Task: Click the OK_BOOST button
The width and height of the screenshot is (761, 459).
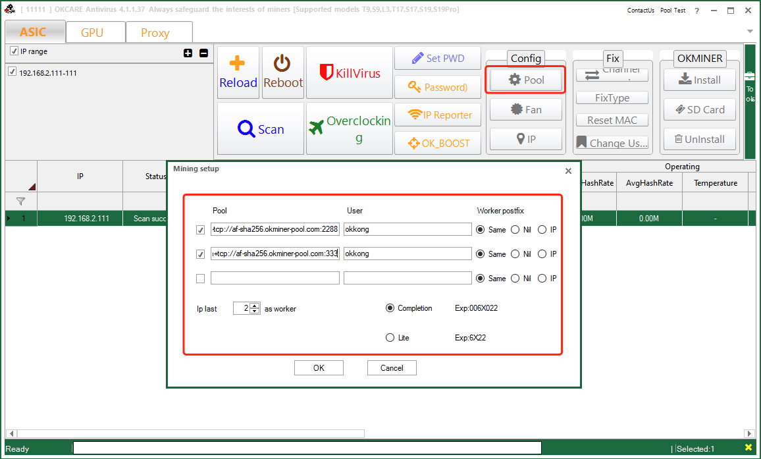Action: (x=438, y=143)
